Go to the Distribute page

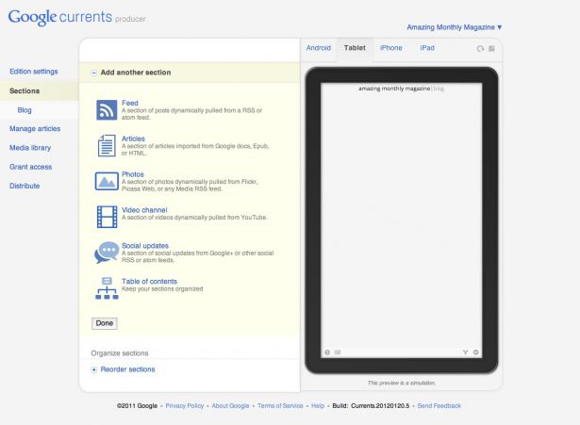25,186
